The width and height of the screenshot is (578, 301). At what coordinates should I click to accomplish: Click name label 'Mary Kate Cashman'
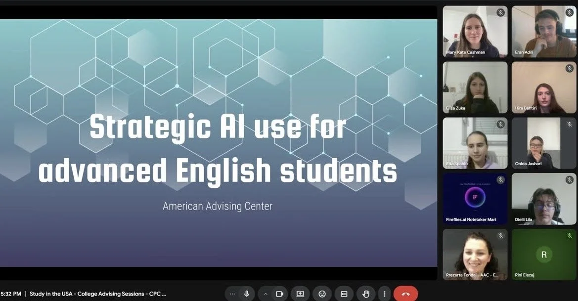(x=465, y=52)
